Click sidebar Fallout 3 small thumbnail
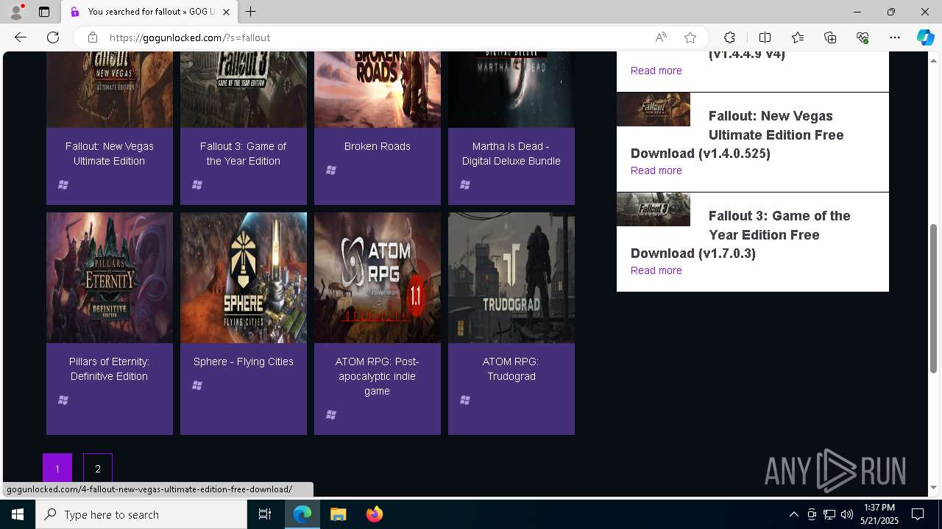 tap(654, 209)
